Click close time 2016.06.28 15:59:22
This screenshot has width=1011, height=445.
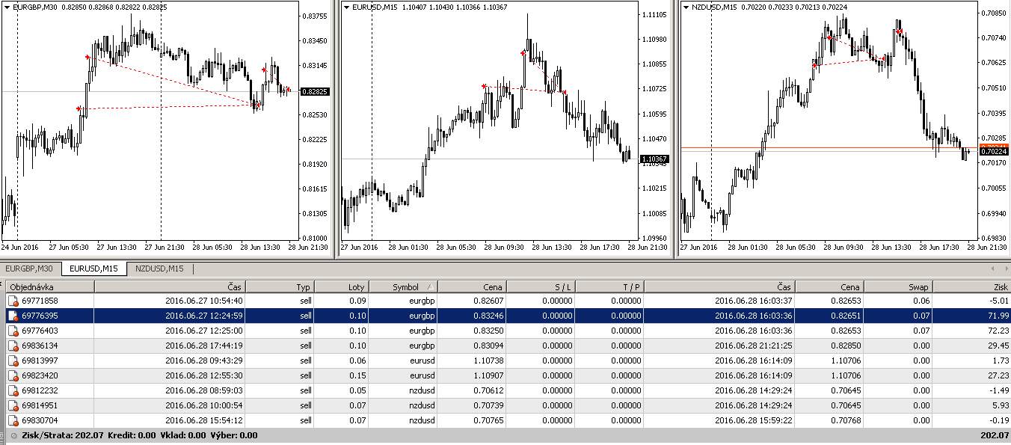(753, 420)
